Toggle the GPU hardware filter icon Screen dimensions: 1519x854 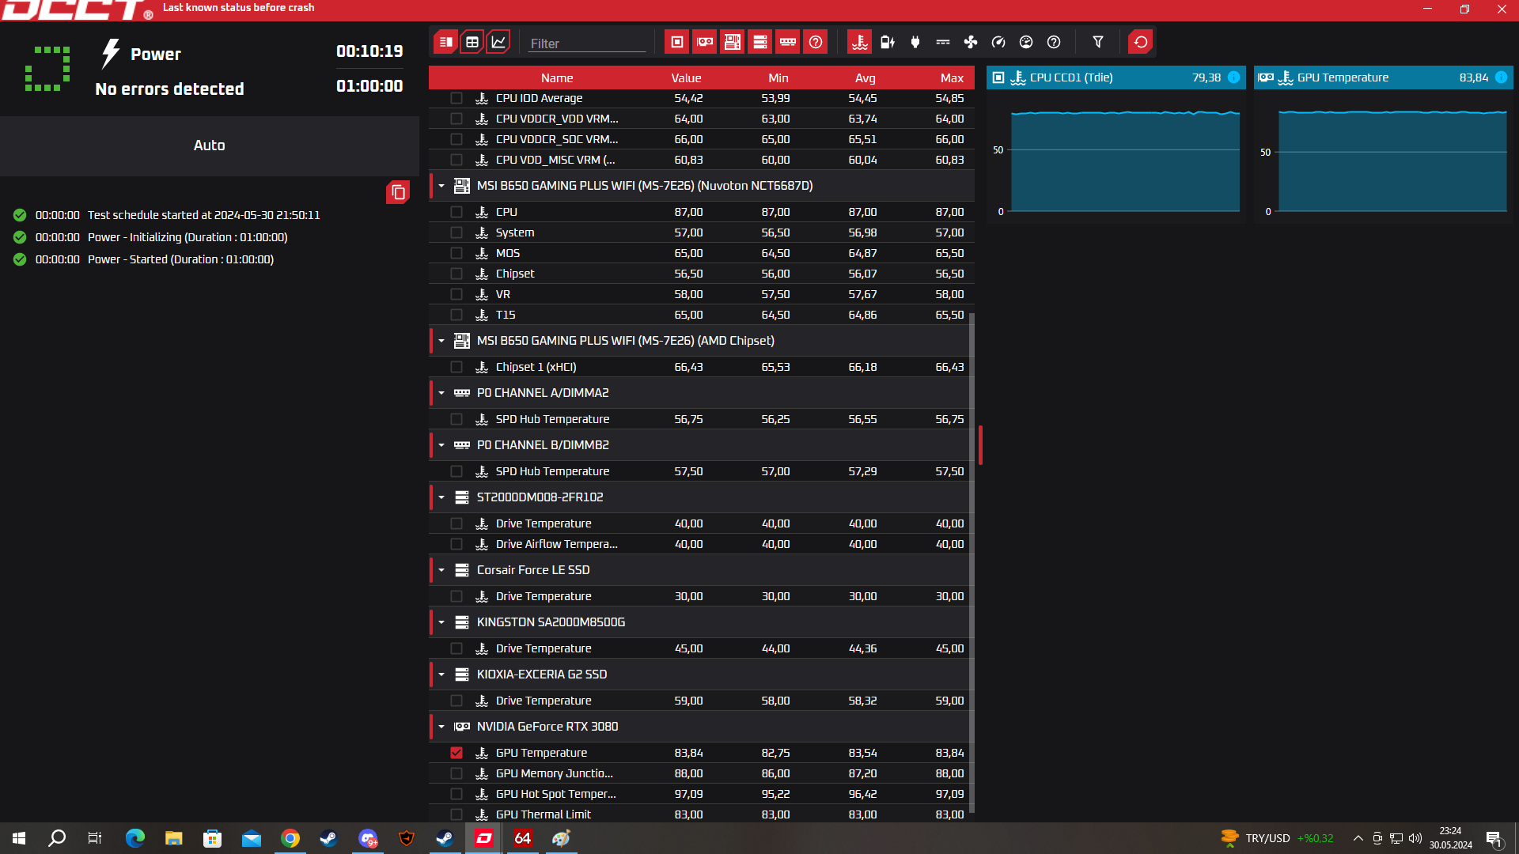click(705, 42)
